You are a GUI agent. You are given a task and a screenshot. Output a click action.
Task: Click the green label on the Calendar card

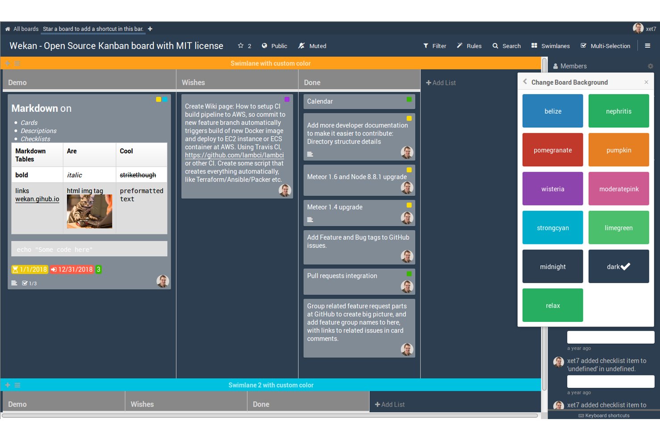(x=409, y=99)
